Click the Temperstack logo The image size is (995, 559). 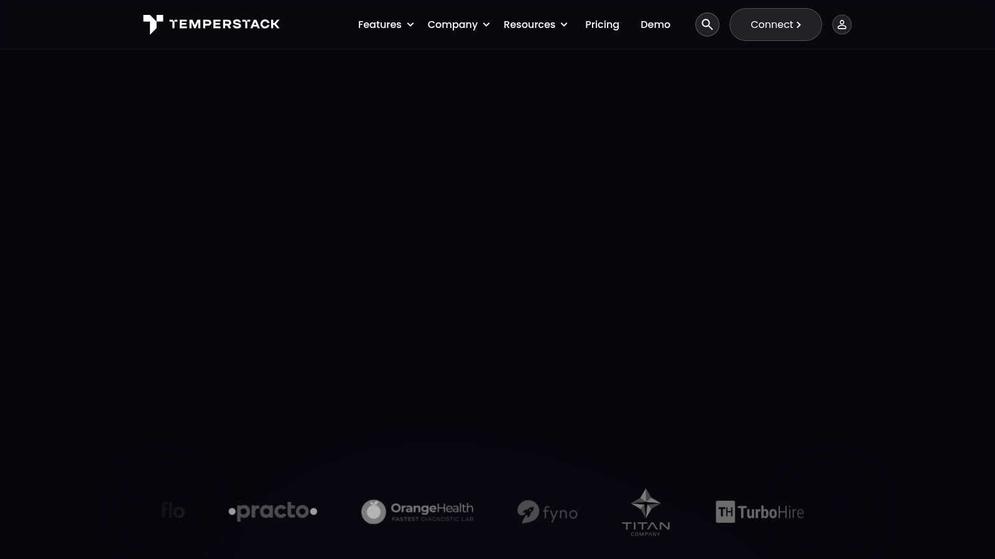click(211, 24)
